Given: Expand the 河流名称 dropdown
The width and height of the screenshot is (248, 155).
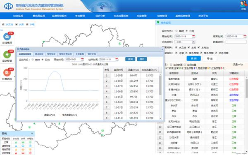Looking at the screenshot, I should point(193,42).
